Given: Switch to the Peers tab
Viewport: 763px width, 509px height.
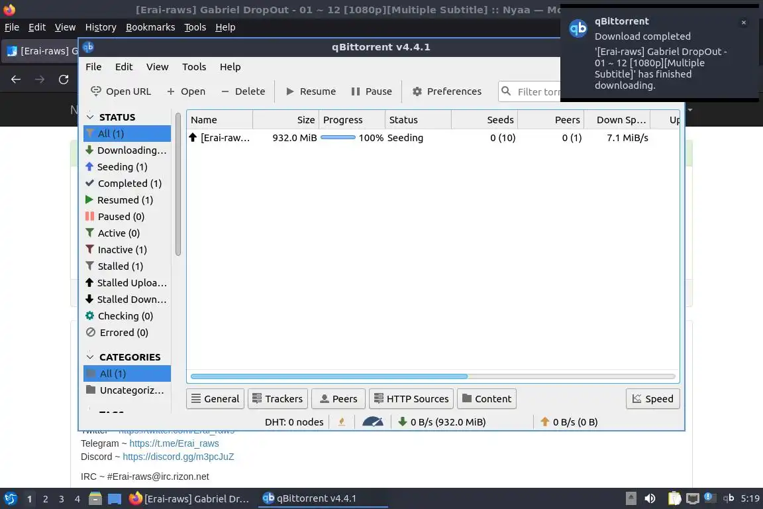Looking at the screenshot, I should [x=338, y=398].
